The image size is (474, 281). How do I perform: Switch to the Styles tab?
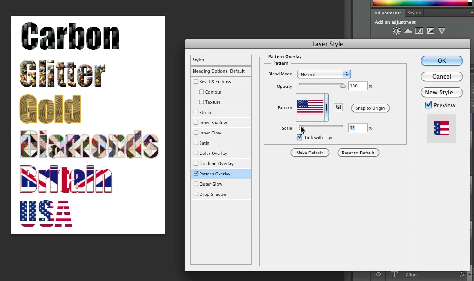[x=414, y=13]
